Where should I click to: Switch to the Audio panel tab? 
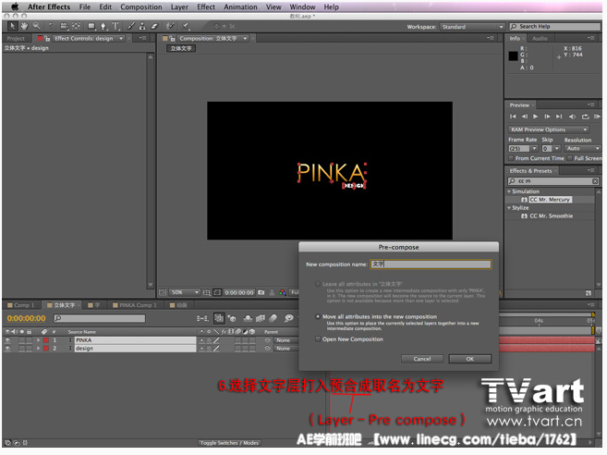click(x=540, y=38)
